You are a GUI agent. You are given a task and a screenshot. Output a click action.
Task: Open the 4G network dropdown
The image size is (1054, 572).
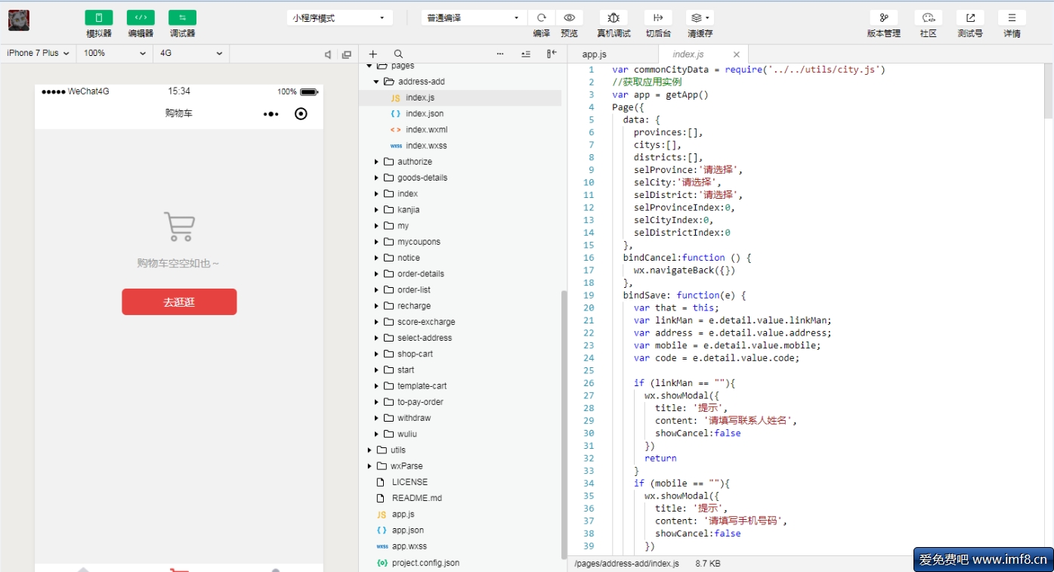coord(190,54)
